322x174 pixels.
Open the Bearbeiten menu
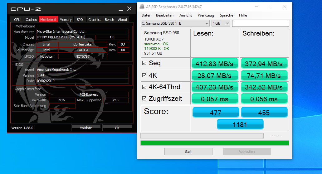tap(164, 15)
